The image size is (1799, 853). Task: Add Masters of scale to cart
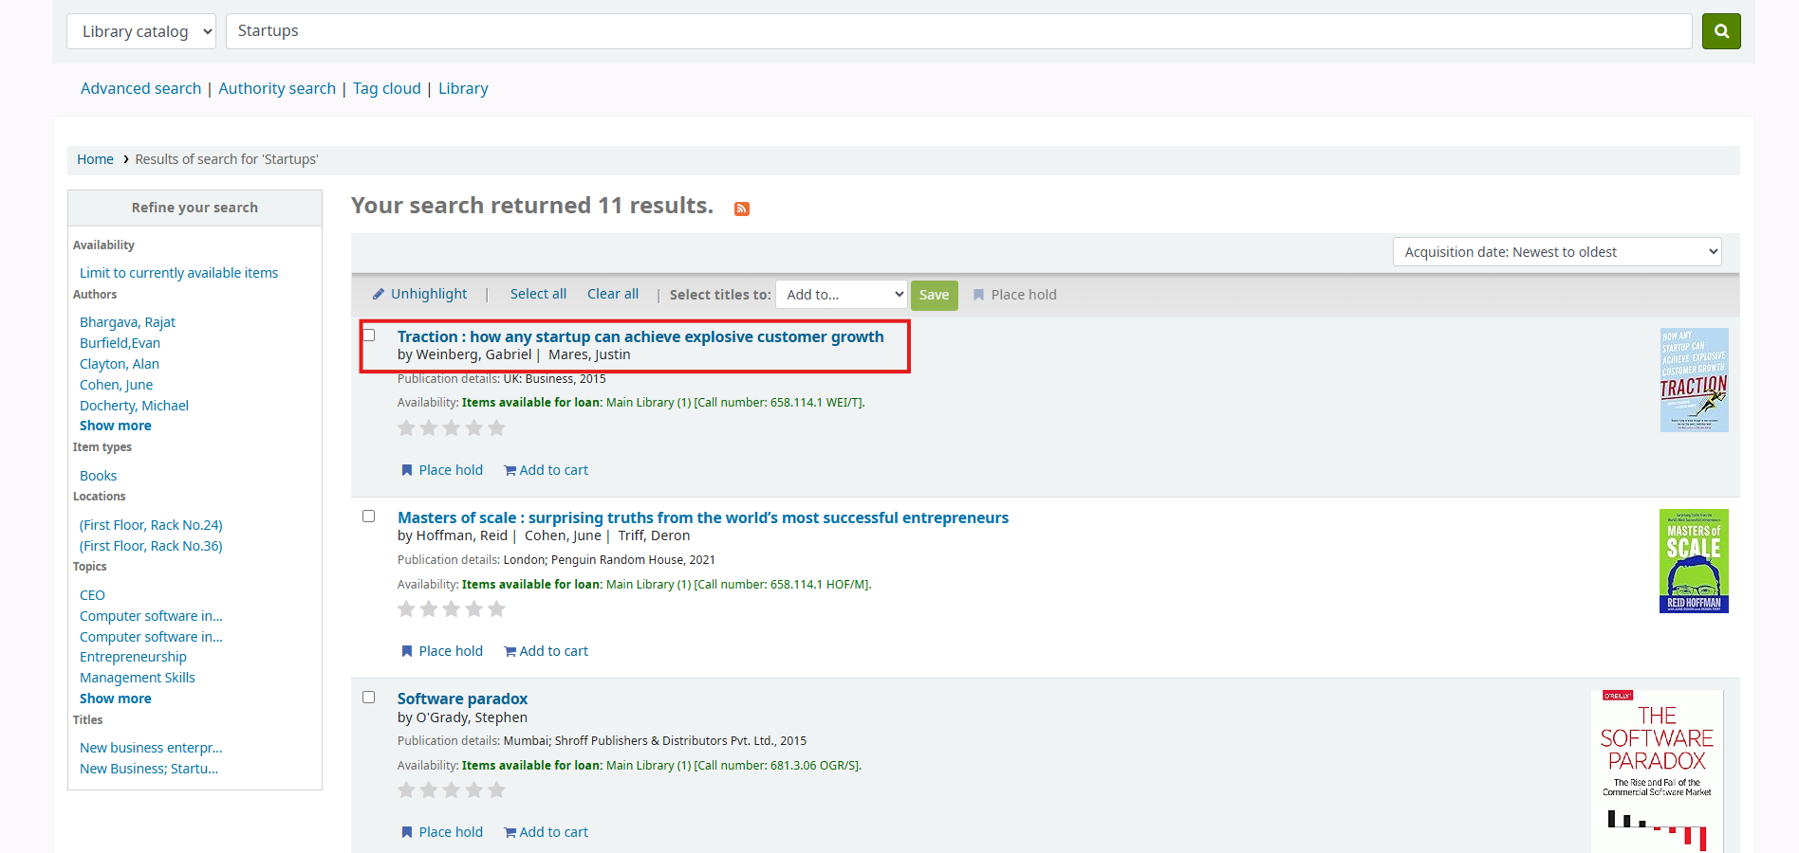[546, 651]
